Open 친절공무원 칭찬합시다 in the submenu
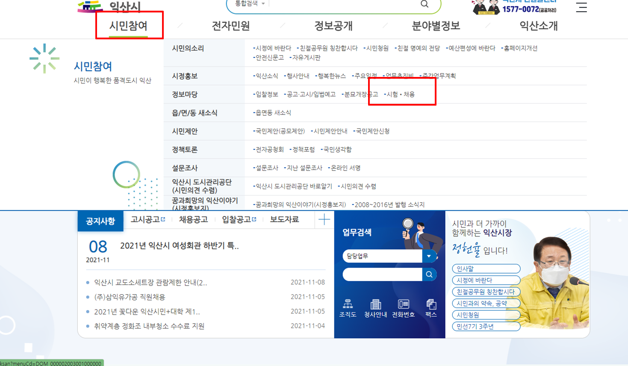Image resolution: width=628 pixels, height=366 pixels. tap(327, 48)
